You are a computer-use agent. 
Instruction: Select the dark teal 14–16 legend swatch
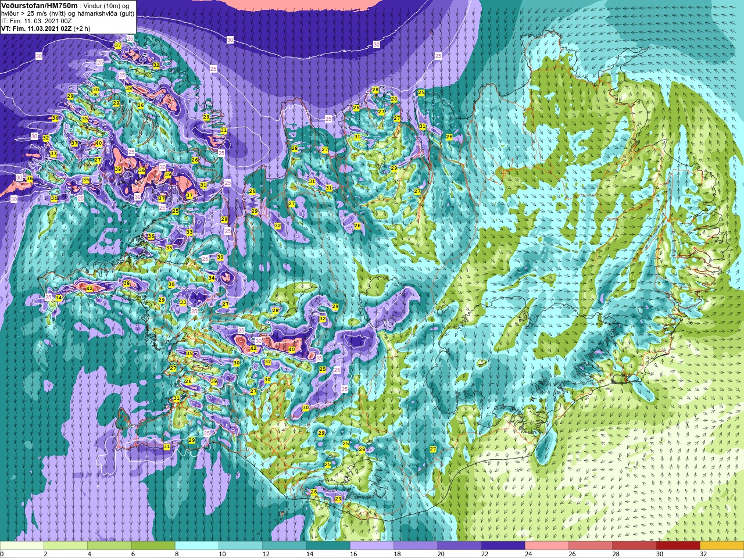[328, 546]
